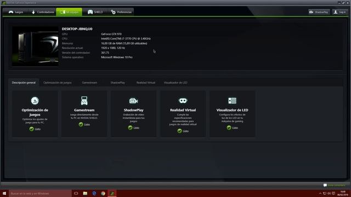
Task: Open the Realidad Virtual sub-tab
Action: 146,83
